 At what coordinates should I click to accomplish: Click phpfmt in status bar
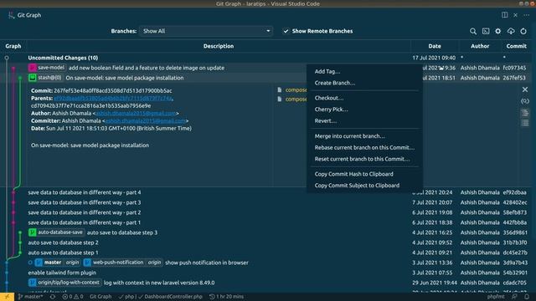click(x=496, y=297)
